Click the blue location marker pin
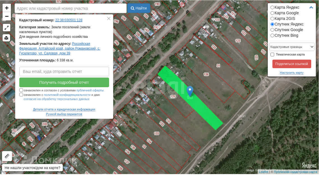 point(190,91)
